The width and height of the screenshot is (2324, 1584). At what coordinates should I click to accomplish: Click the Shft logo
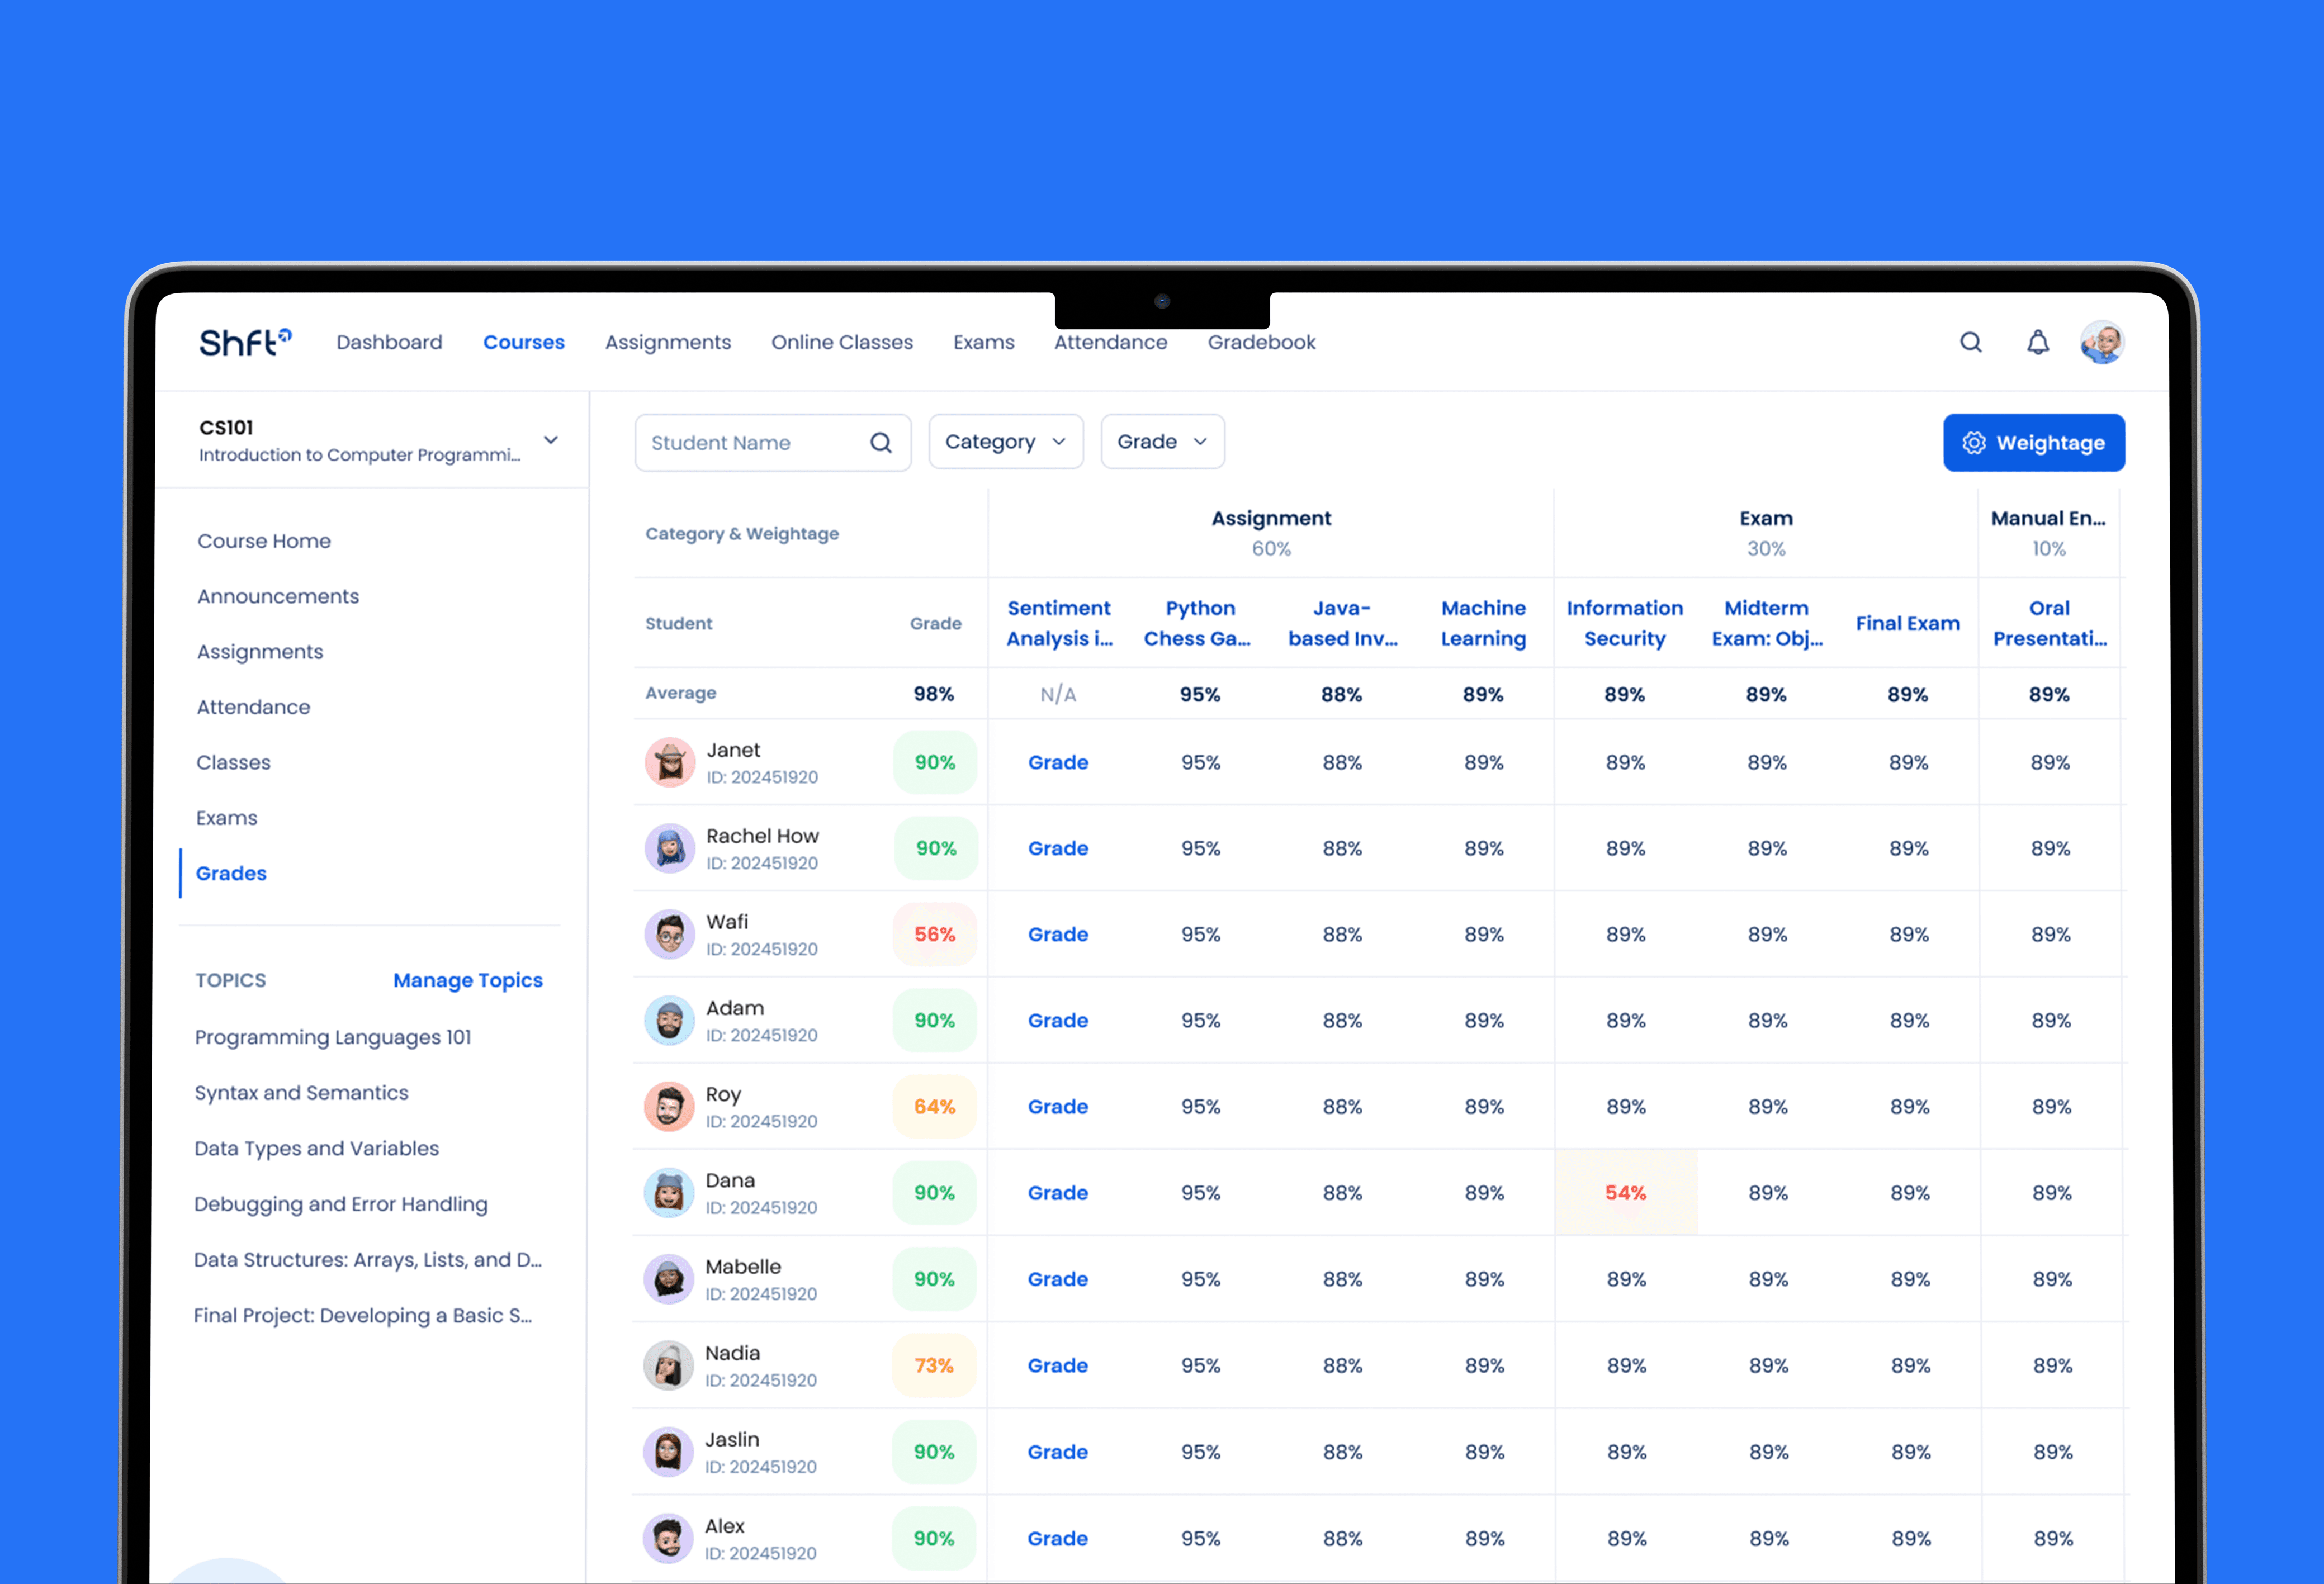245,342
